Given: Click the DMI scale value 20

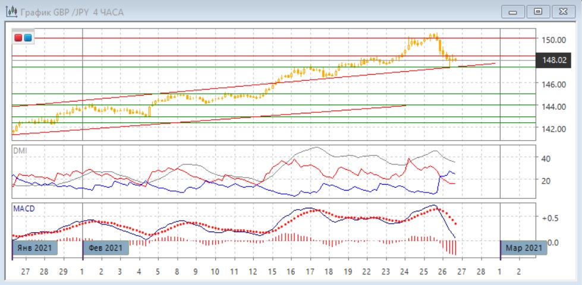Looking at the screenshot, I should [x=545, y=180].
